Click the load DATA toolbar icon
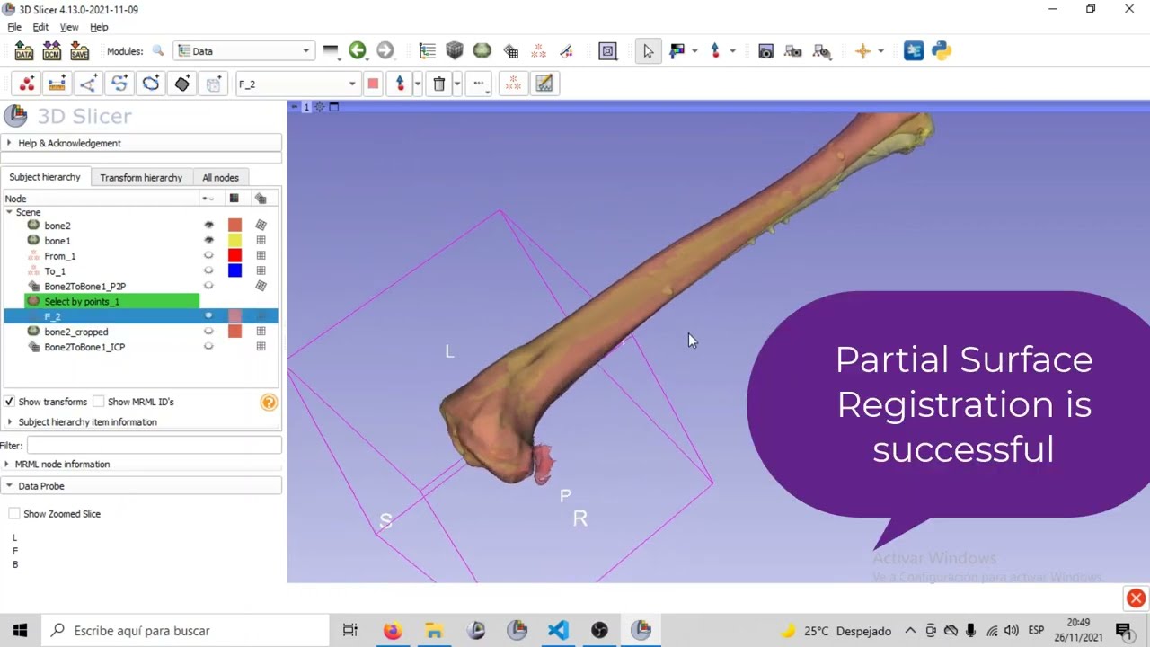Image resolution: width=1150 pixels, height=647 pixels. coord(23,51)
